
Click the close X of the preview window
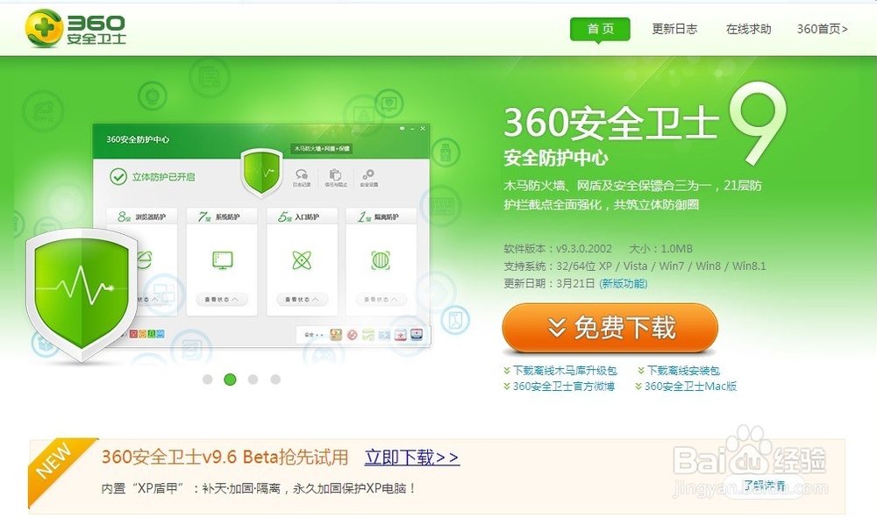[x=423, y=129]
